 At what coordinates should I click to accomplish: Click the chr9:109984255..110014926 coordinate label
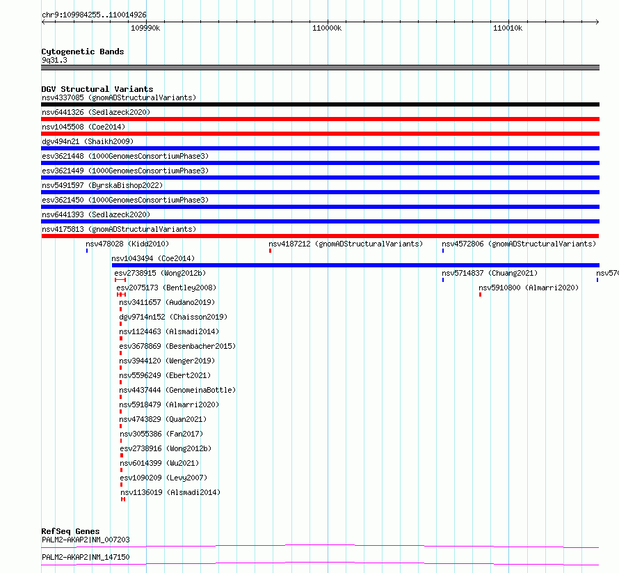pyautogui.click(x=94, y=15)
